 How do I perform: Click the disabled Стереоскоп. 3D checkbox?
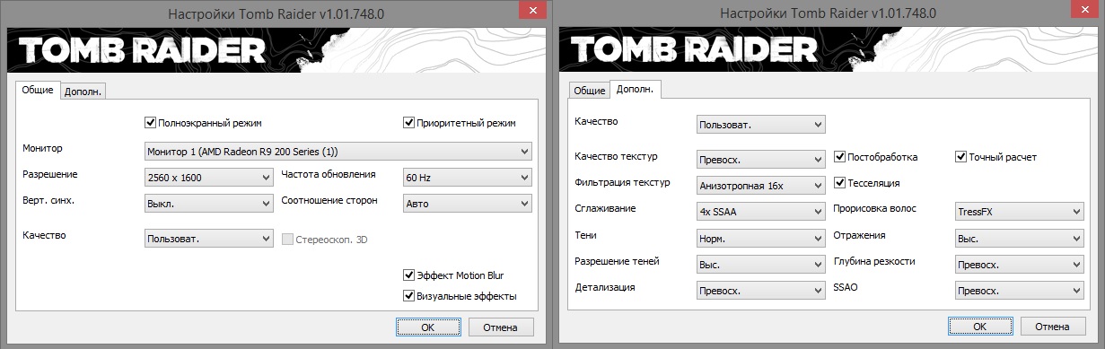click(325, 239)
